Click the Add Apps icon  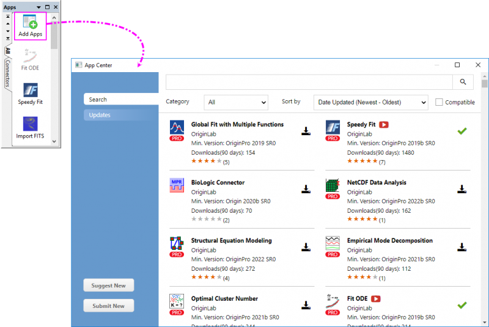point(30,23)
